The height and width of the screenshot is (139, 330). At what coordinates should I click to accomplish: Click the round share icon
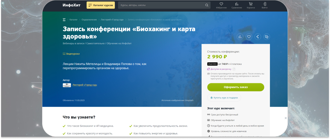pyautogui.click(x=258, y=37)
